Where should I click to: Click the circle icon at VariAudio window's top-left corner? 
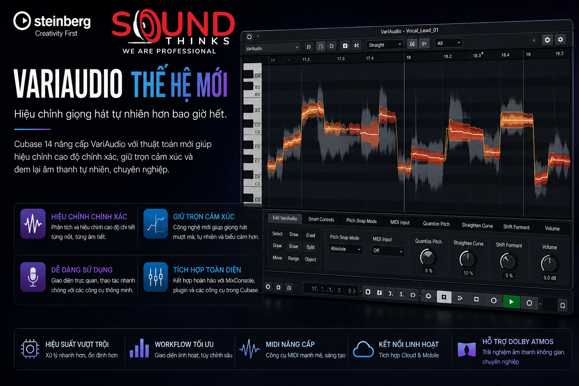click(249, 37)
